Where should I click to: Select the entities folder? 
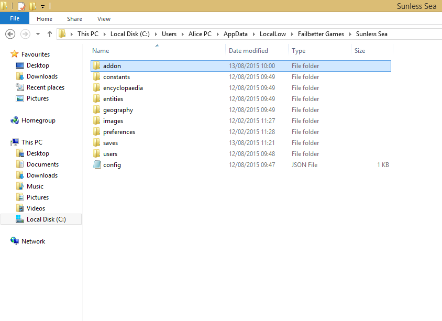pyautogui.click(x=241, y=99)
